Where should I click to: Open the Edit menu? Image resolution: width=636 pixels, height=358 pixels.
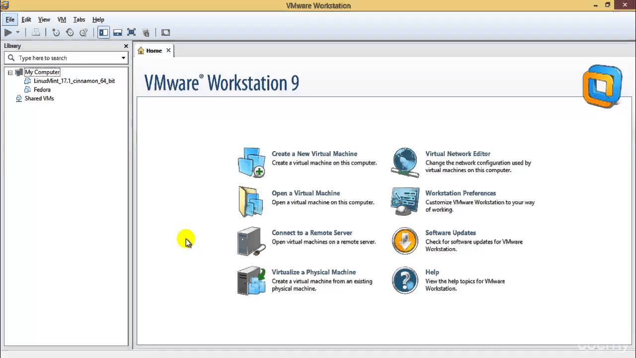[x=26, y=19]
